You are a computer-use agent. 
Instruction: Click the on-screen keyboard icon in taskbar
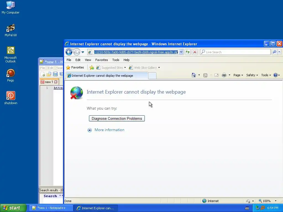point(247,208)
